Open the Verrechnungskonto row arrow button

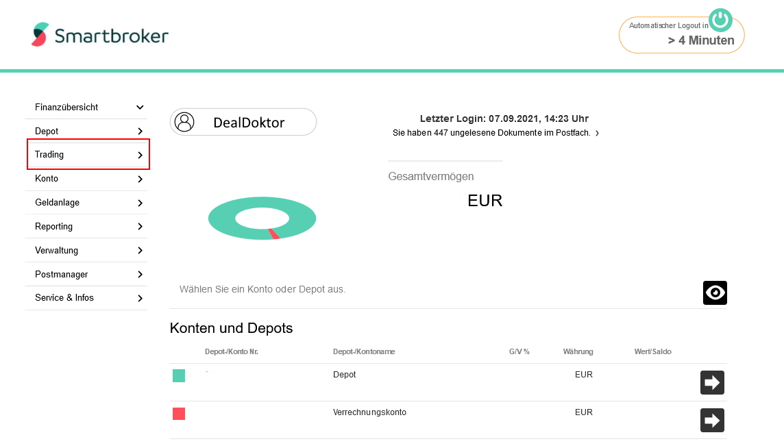click(x=712, y=421)
